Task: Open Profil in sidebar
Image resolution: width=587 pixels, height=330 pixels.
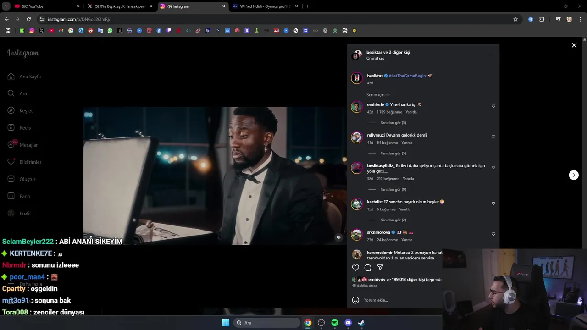Action: (19, 213)
